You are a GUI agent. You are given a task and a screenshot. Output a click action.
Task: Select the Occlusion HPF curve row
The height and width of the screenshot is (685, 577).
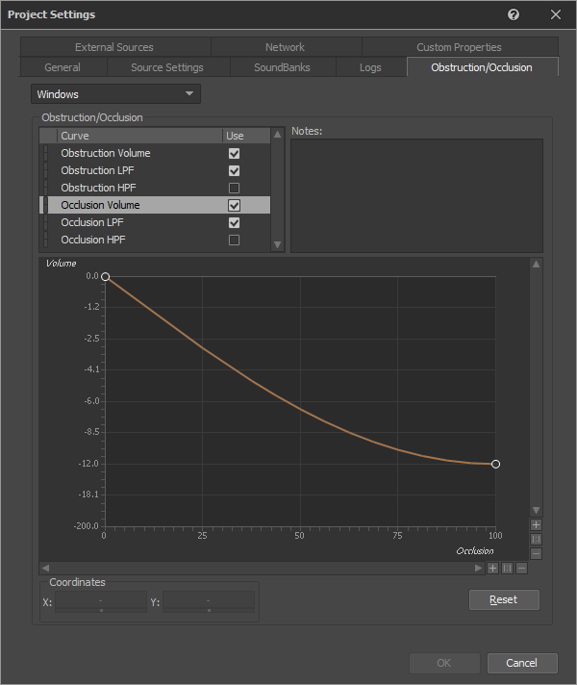(155, 240)
